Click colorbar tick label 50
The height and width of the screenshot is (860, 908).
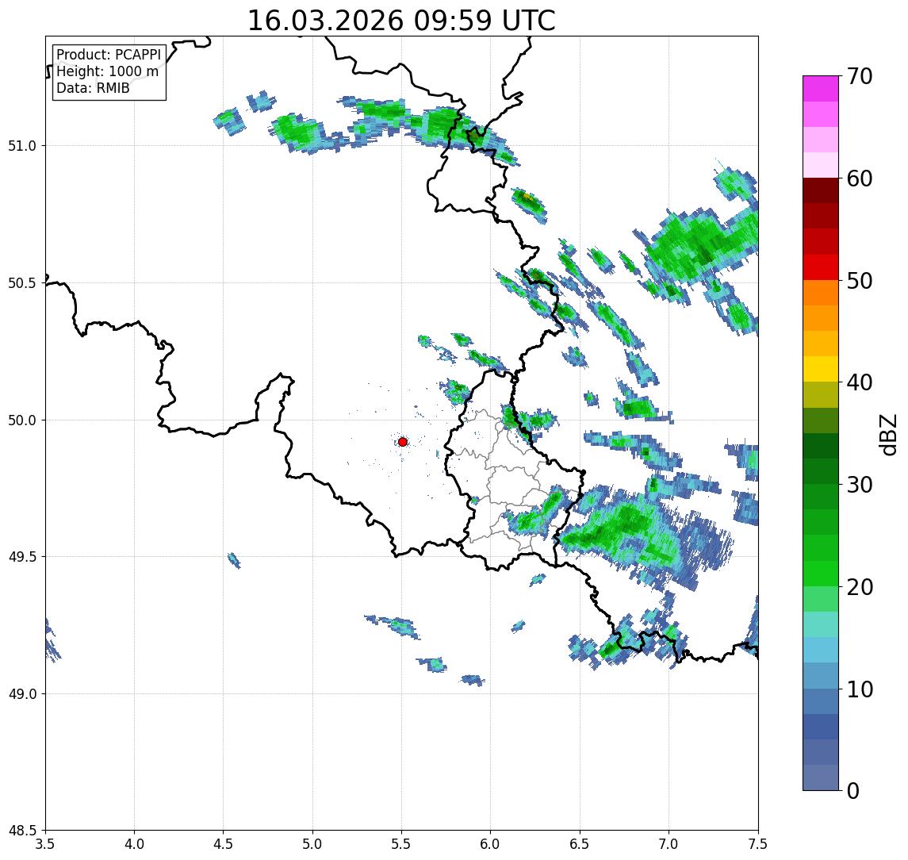point(860,281)
